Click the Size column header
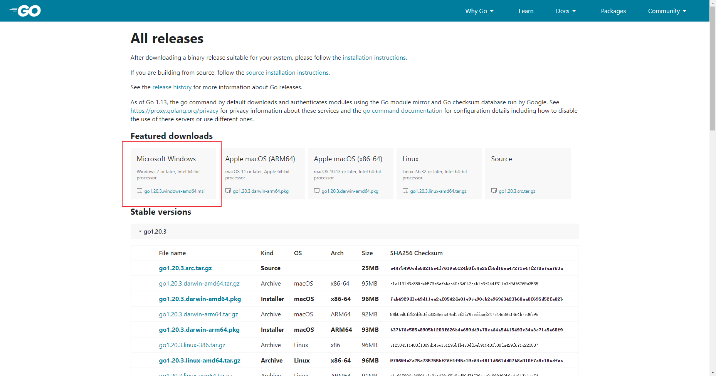Image resolution: width=716 pixels, height=376 pixels. click(x=367, y=253)
